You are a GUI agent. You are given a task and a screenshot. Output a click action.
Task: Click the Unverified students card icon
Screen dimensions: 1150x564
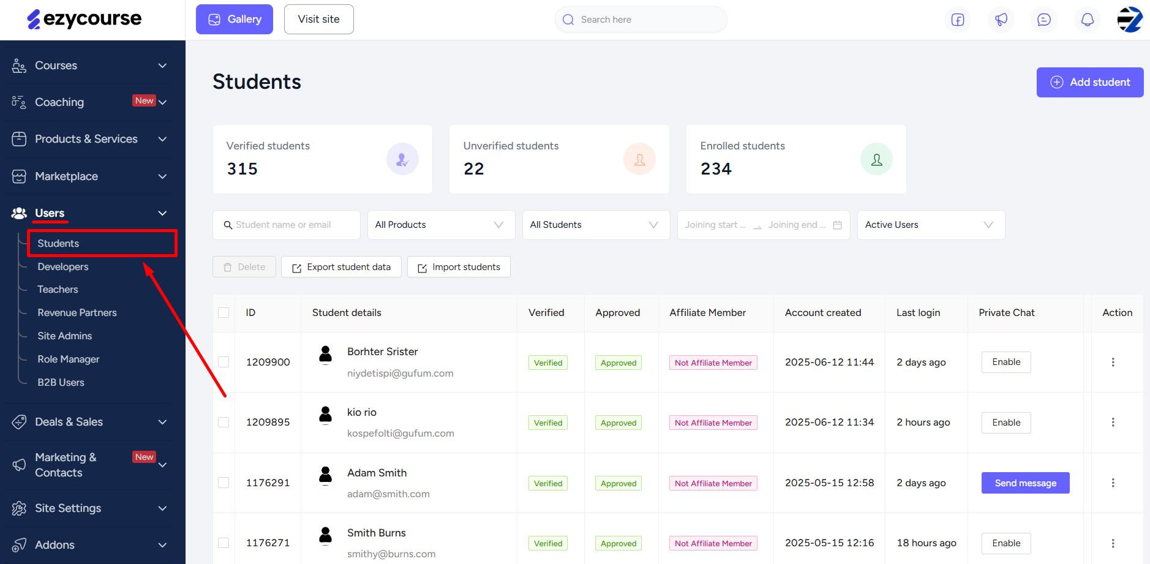click(x=639, y=159)
